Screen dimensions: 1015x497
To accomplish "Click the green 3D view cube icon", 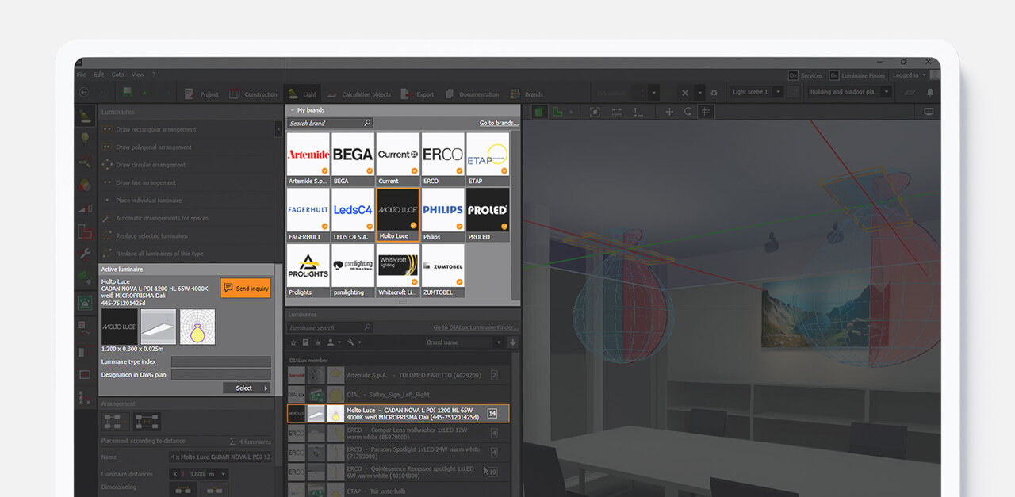I will click(539, 112).
